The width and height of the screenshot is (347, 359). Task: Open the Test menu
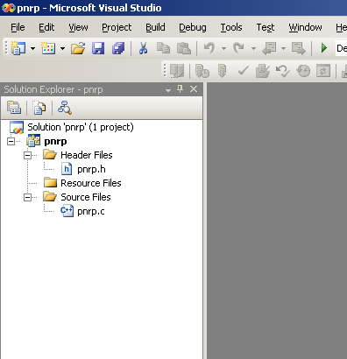click(266, 27)
